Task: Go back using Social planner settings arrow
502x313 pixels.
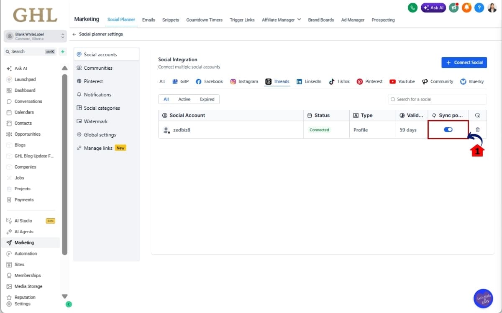Action: [x=74, y=34]
